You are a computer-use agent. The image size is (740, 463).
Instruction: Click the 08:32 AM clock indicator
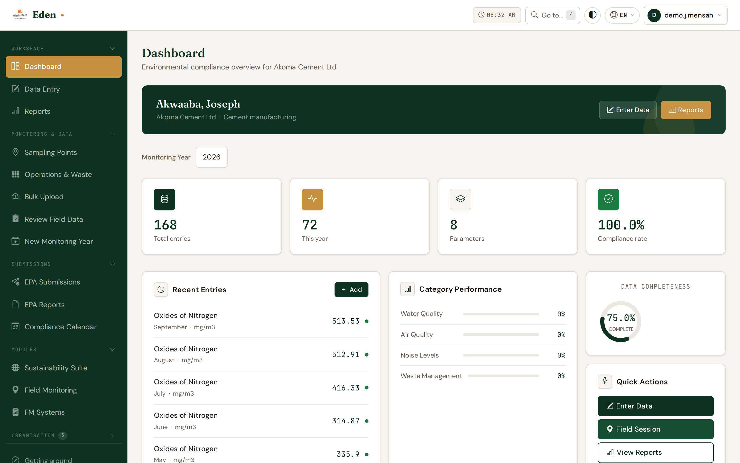click(497, 15)
